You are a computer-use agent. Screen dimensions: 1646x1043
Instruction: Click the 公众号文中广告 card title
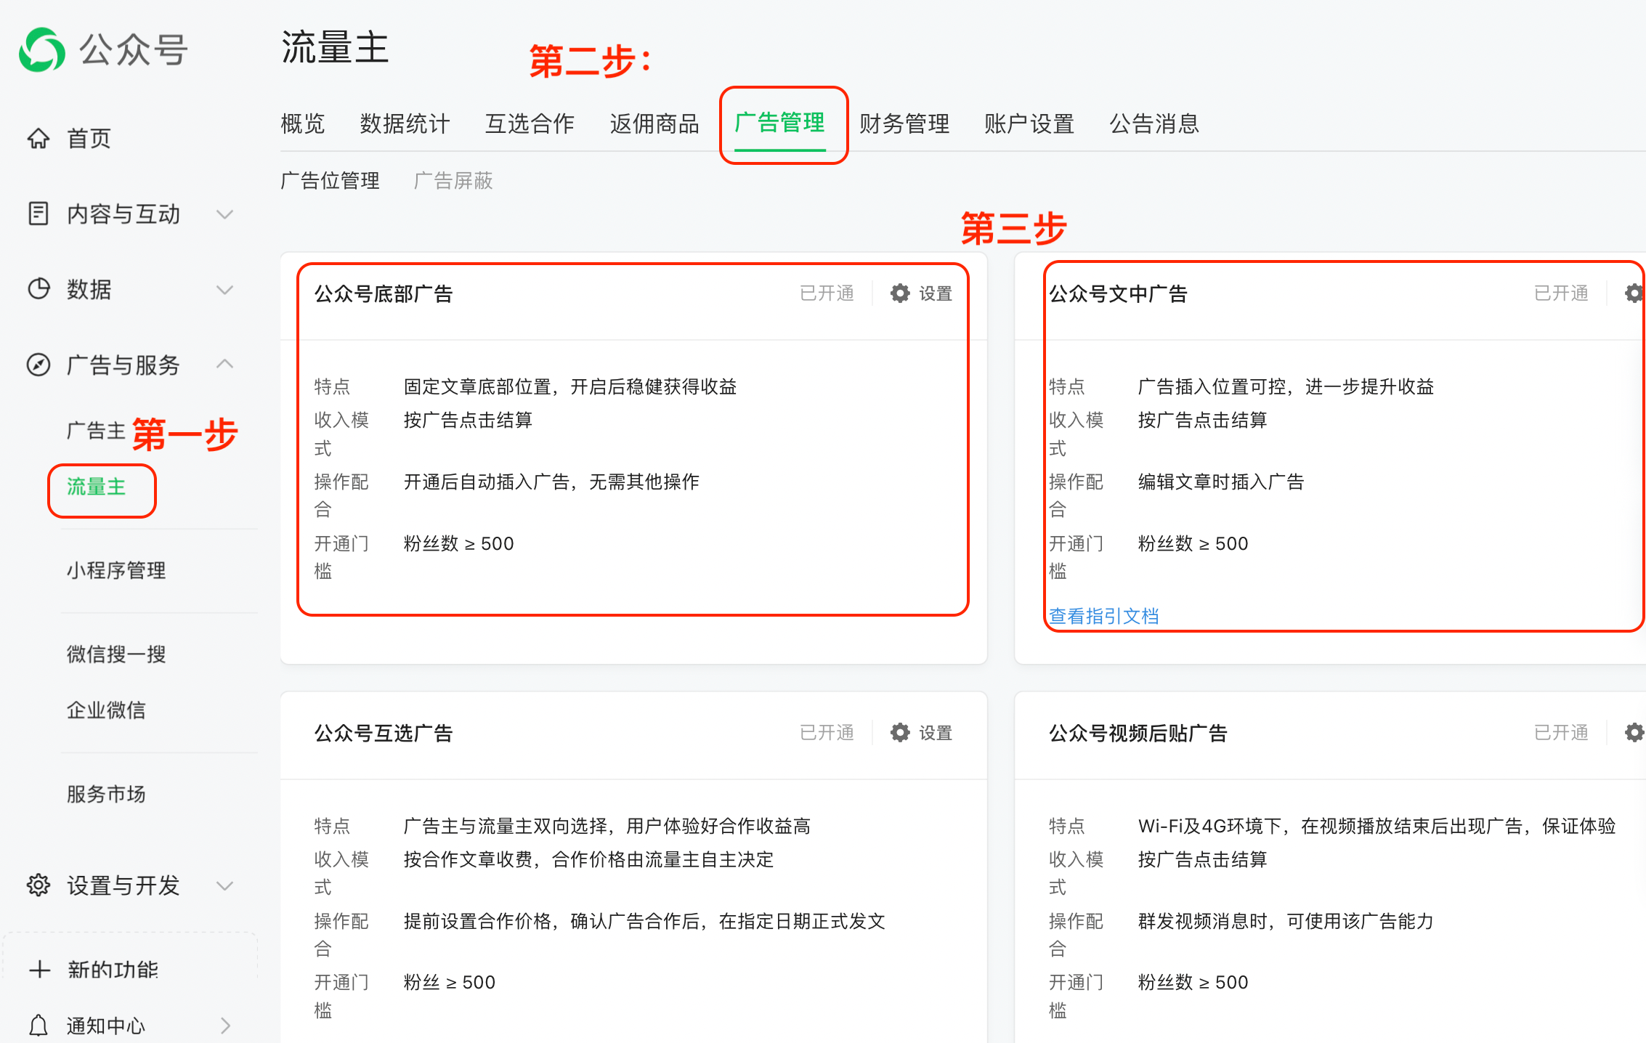(1118, 293)
